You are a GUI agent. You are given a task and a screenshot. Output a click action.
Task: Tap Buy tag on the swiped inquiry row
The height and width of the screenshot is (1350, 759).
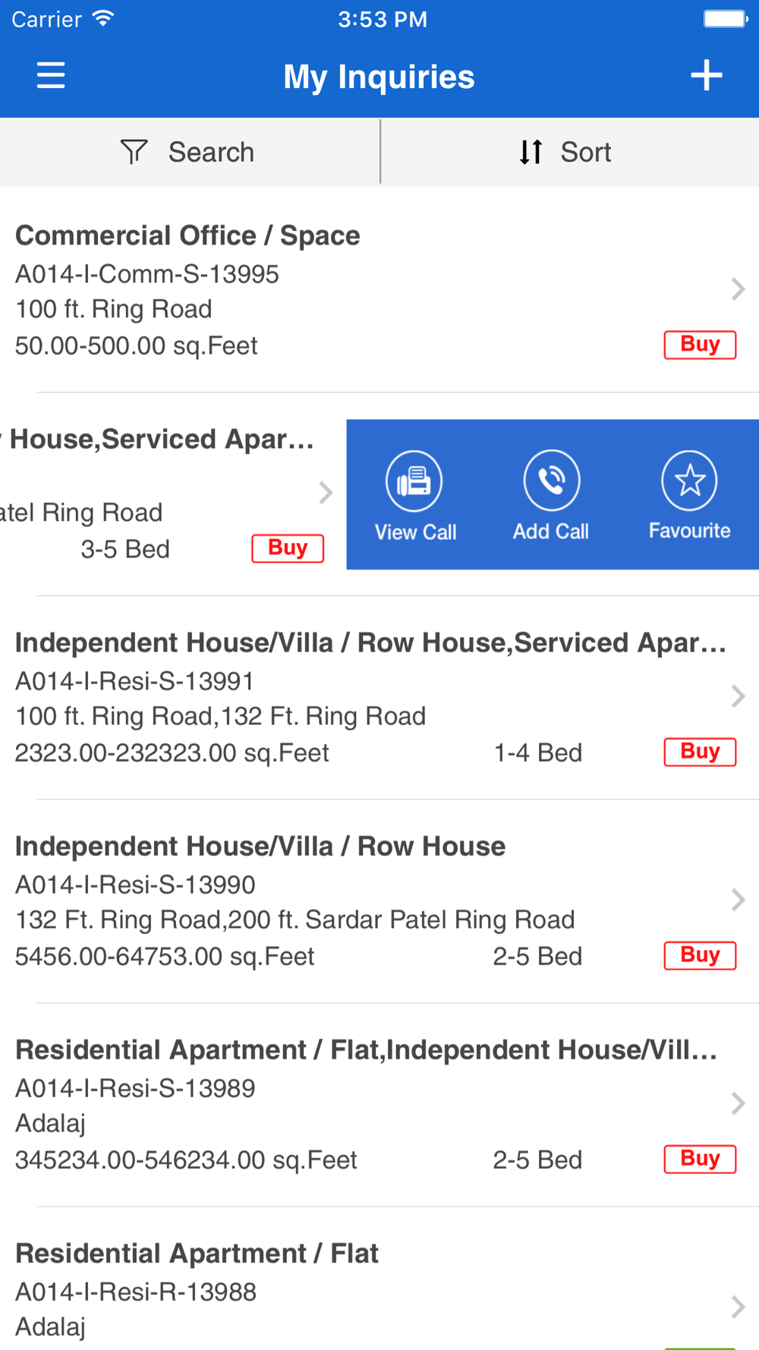288,548
